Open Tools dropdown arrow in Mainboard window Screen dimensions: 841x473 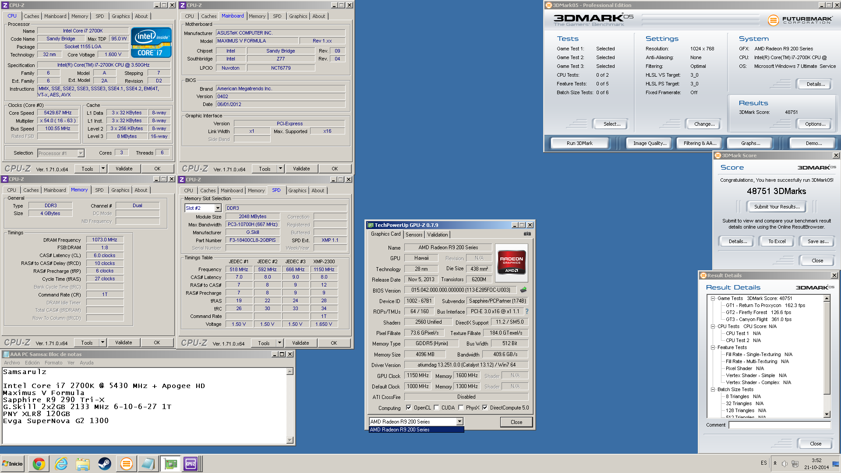[280, 169]
